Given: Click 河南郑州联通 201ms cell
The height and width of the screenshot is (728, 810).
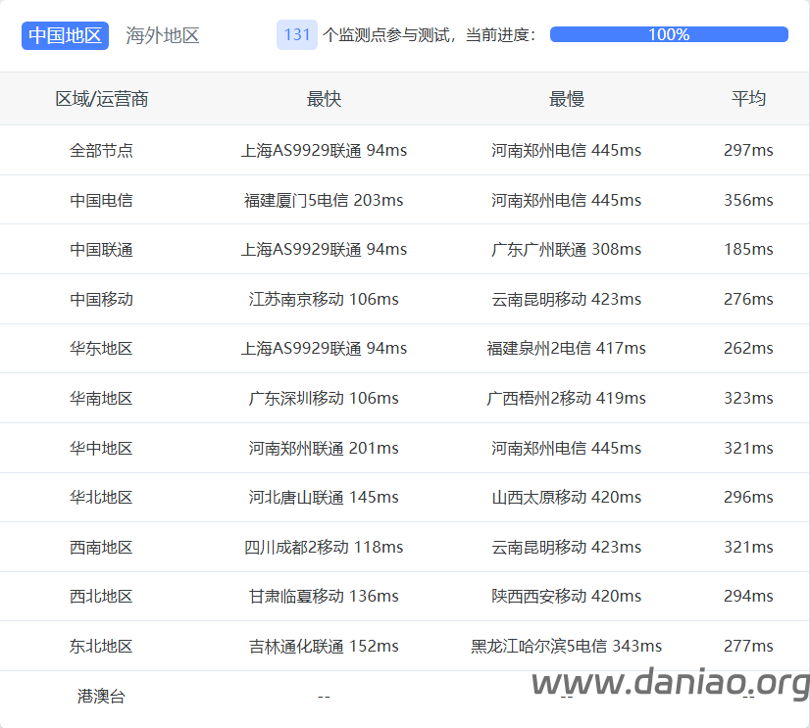Looking at the screenshot, I should point(324,448).
